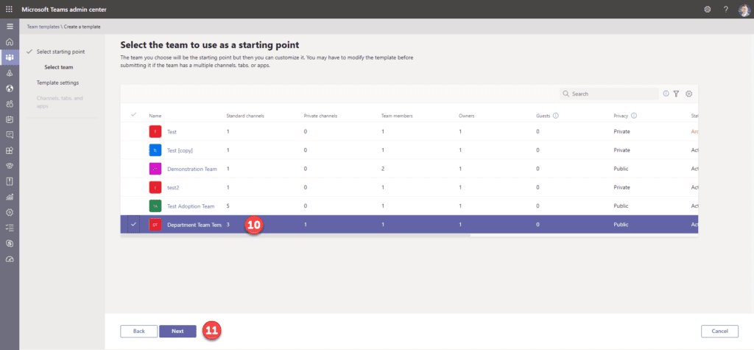Screen dimensions: 754x350
Task: Sort by Private channels column header
Action: tap(320, 116)
